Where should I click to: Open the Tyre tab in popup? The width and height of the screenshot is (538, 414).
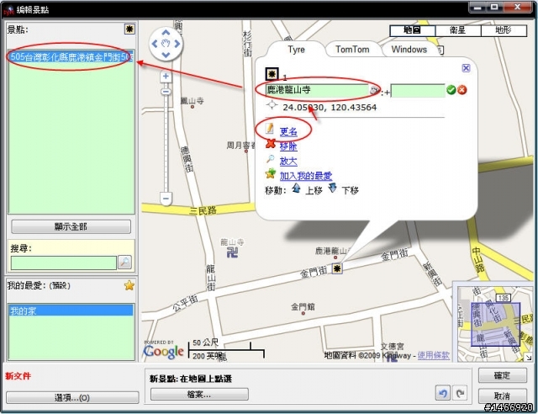pos(296,50)
